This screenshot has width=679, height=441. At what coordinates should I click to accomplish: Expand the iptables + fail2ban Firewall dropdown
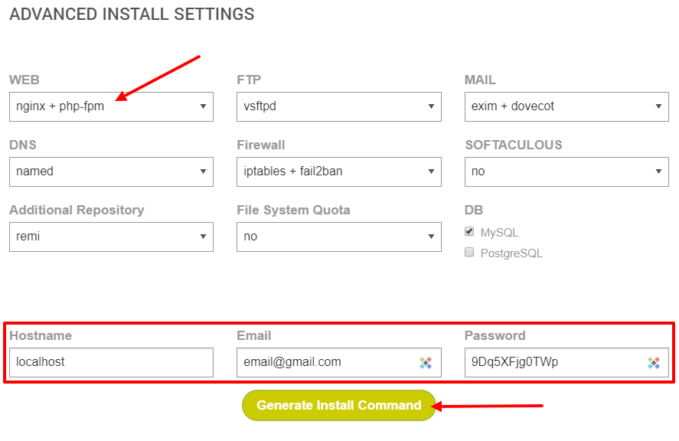tap(339, 171)
